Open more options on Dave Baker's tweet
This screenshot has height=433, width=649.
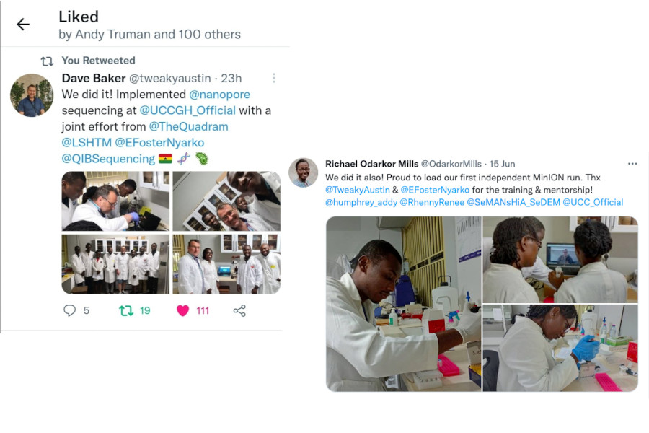tap(273, 78)
